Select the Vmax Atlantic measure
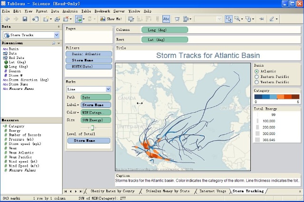This screenshot has width=304, height=202. click(x=21, y=153)
